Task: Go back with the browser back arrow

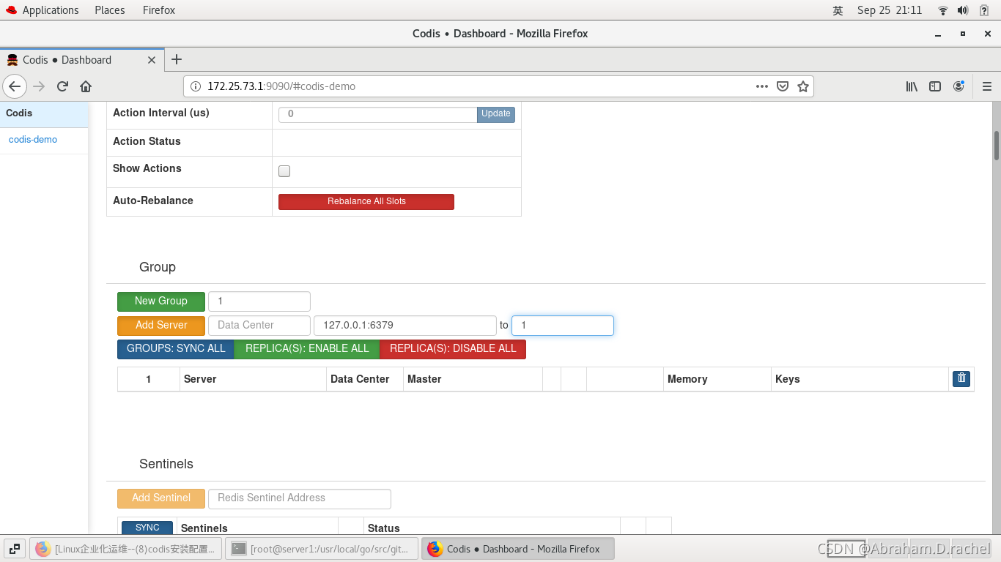Action: [x=15, y=86]
